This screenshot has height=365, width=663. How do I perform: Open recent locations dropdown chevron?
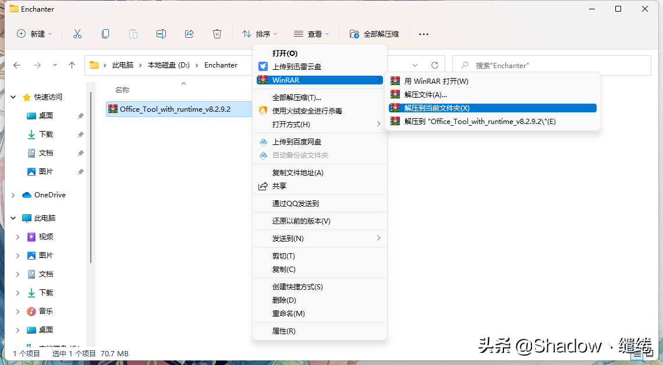pos(55,65)
